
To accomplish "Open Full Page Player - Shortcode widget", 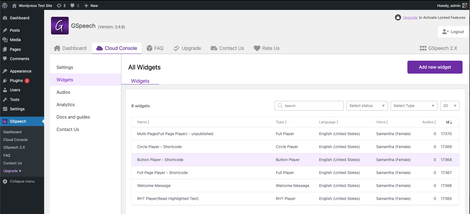I will click(162, 173).
